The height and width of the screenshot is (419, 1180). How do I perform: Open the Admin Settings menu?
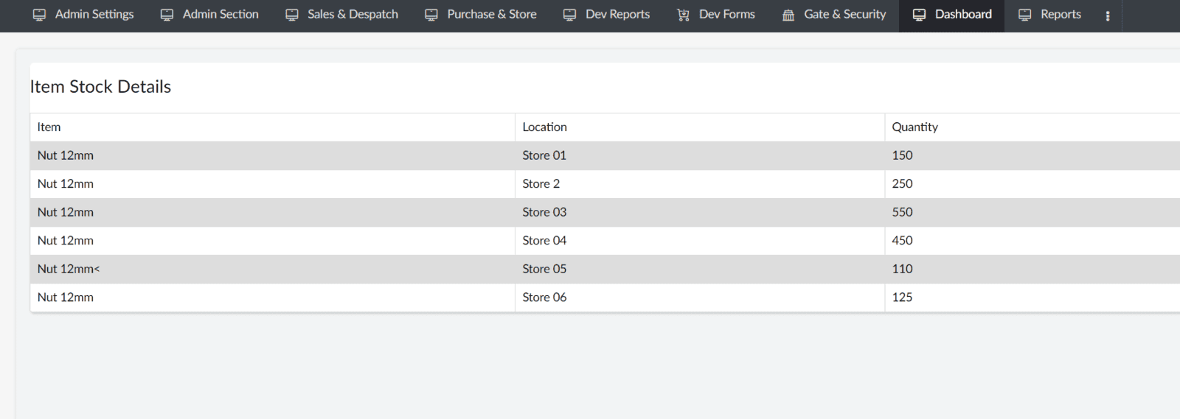click(83, 15)
